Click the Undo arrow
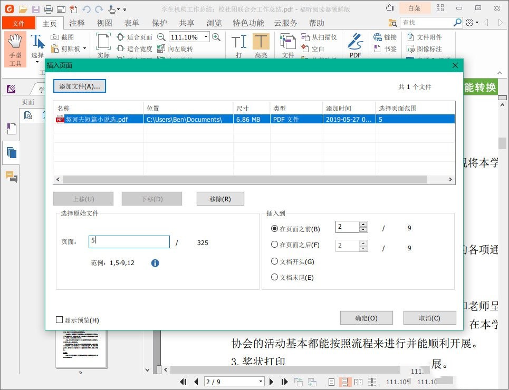509x390 pixels. pos(86,9)
